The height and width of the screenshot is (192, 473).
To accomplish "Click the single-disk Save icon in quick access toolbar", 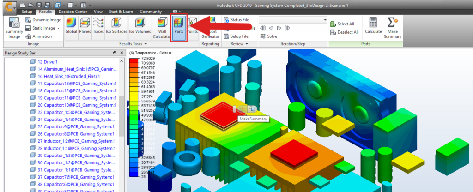I will tap(38, 5).
